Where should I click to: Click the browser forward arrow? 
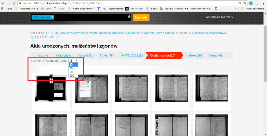8,3
